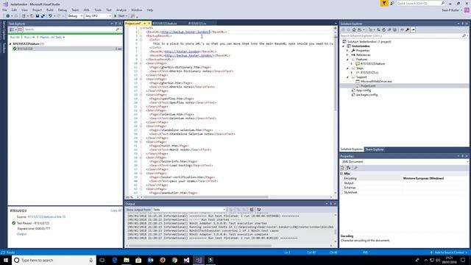Open Chrome from the taskbar
471x265 pixels.
(174, 260)
